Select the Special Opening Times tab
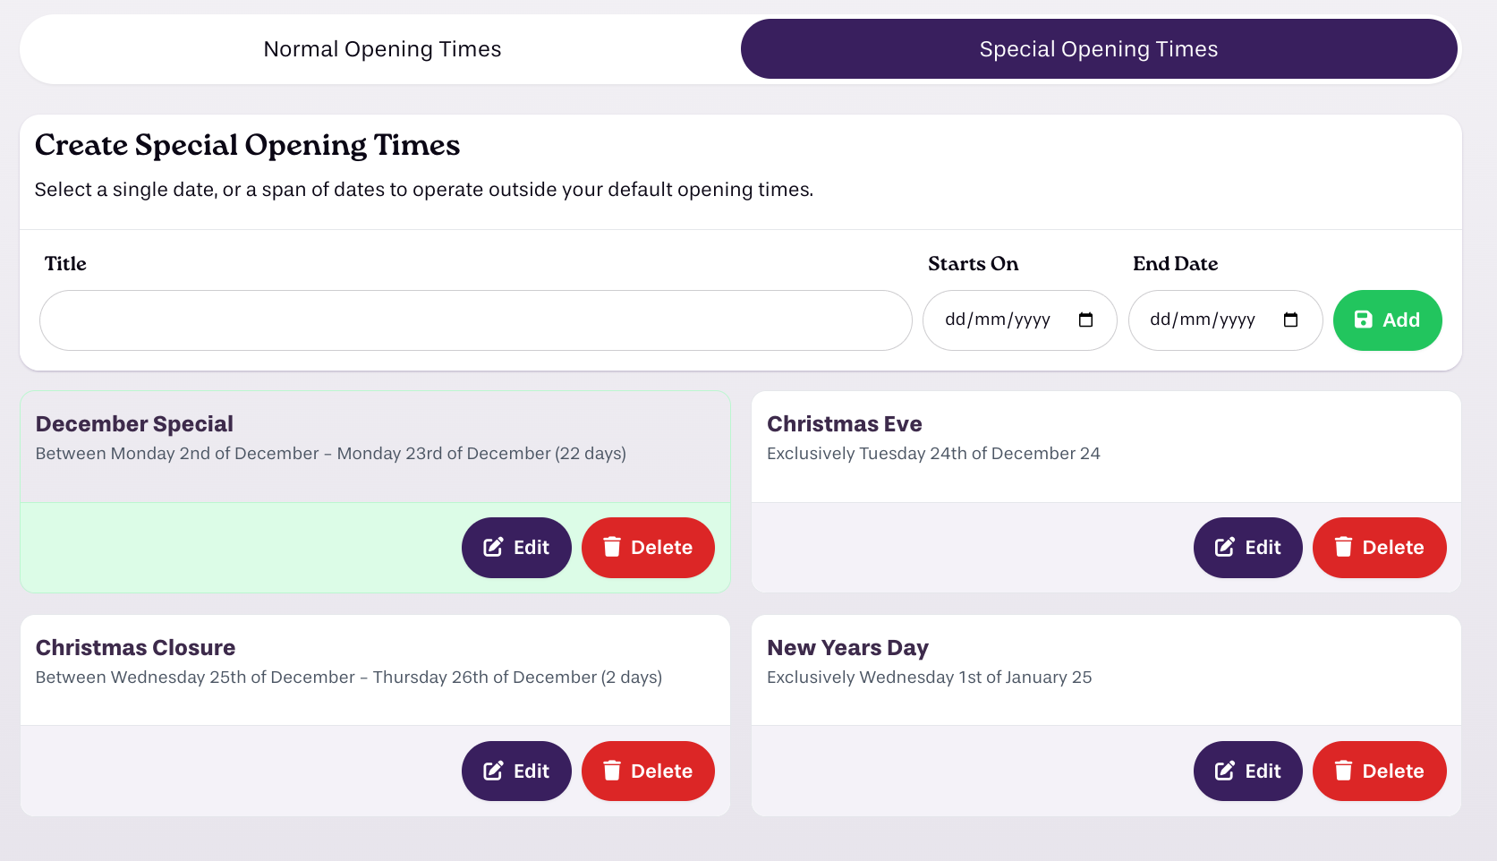 point(1099,49)
